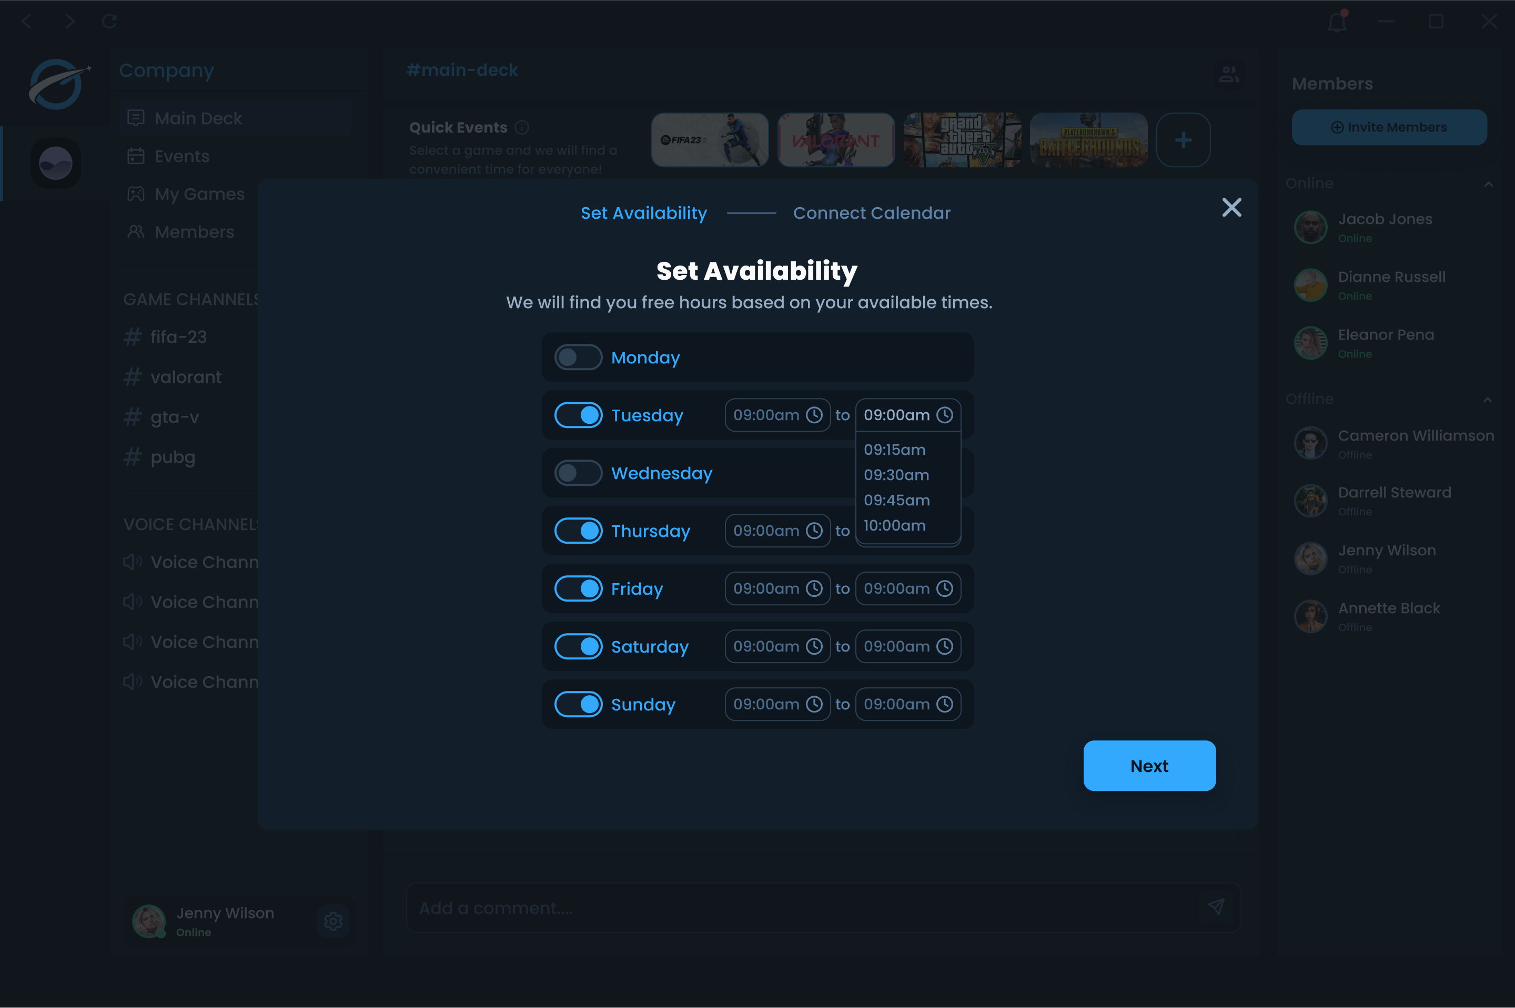Viewport: 1515px width, 1008px height.
Task: Open Thursday start time picker
Action: pyautogui.click(x=777, y=531)
